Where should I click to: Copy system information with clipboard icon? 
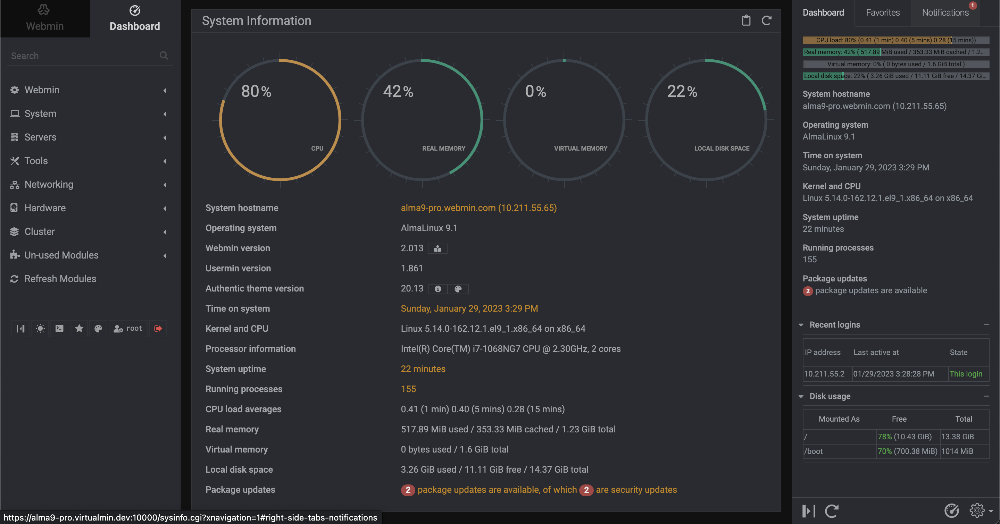point(746,20)
